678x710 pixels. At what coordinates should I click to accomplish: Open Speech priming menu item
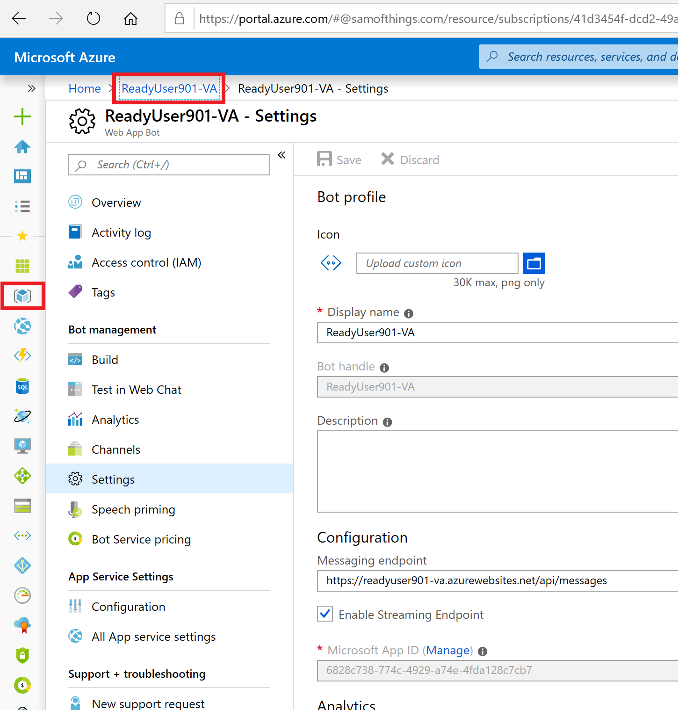[169, 509]
